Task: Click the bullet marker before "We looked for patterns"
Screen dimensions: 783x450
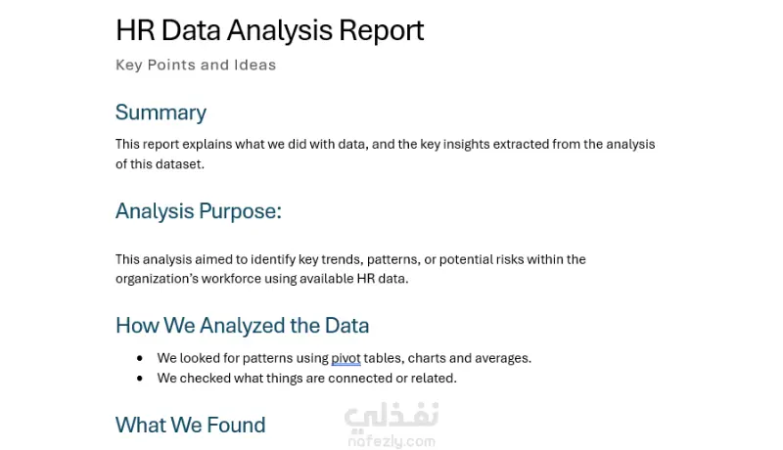Action: tap(140, 358)
